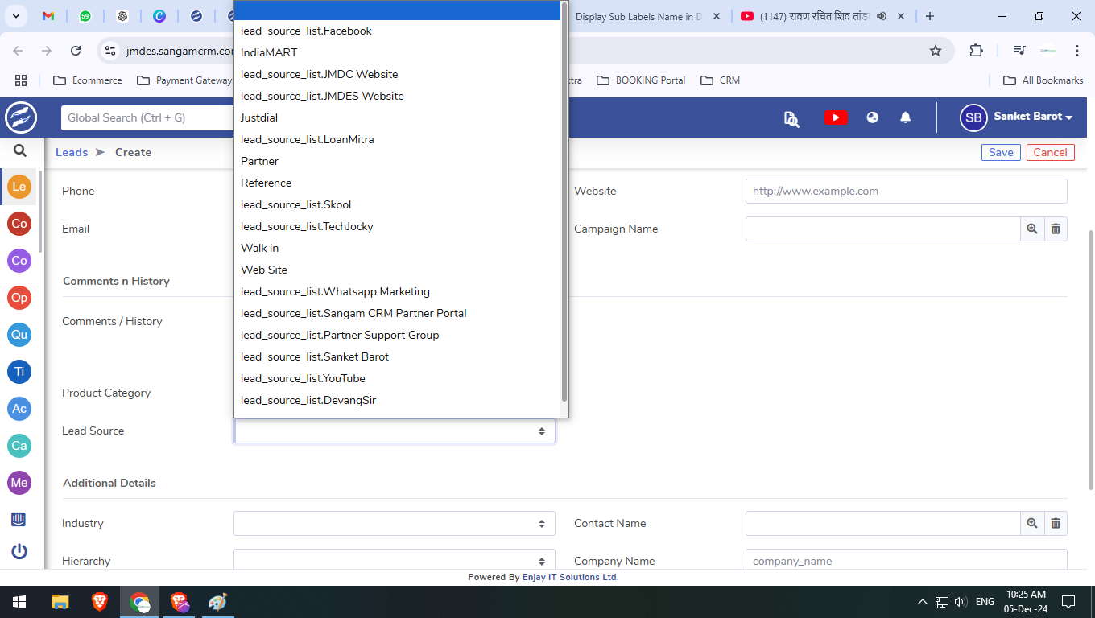The height and width of the screenshot is (618, 1095).
Task: Cancel lead creation
Action: point(1051,152)
